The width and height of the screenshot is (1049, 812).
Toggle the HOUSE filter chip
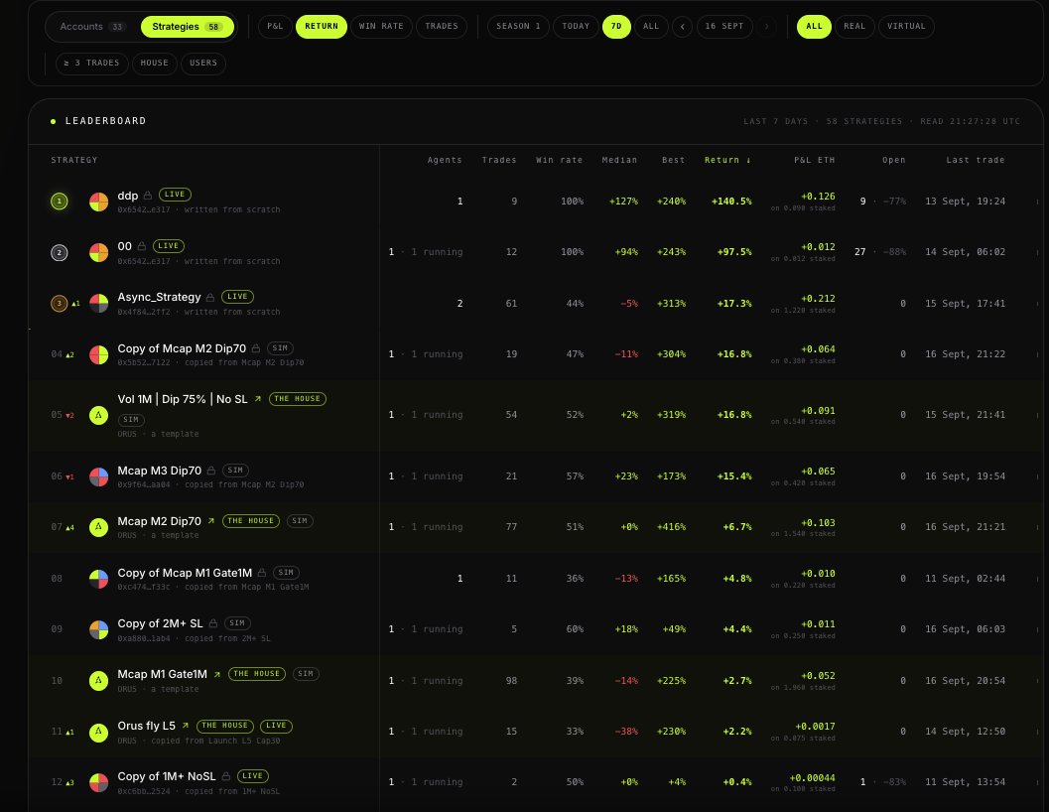pos(155,63)
